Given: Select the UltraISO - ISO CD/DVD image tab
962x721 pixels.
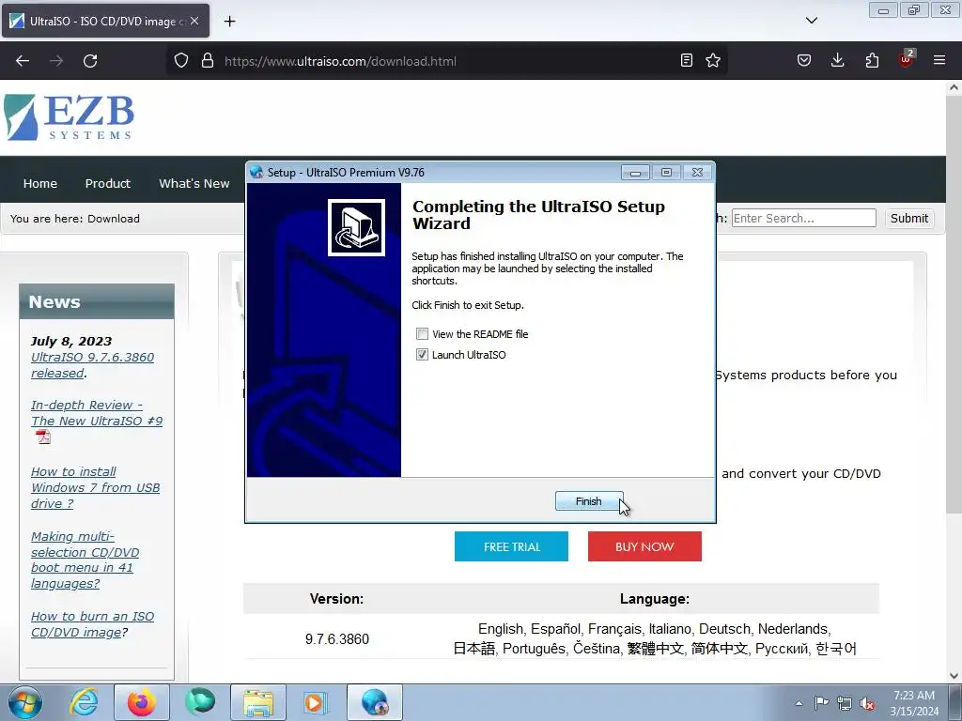Looking at the screenshot, I should pos(105,21).
